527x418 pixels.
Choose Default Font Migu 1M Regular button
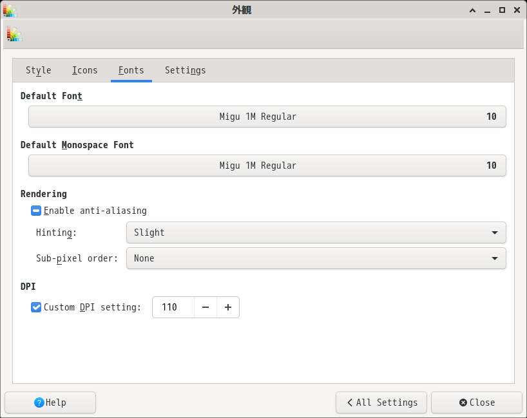point(267,117)
